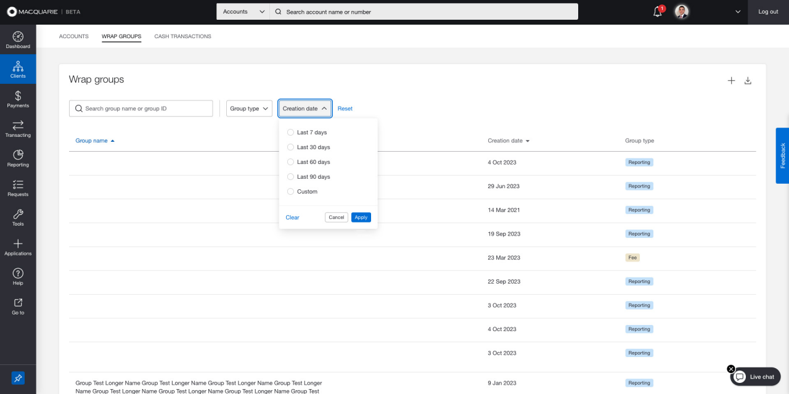Click the Cancel button in date filter

click(337, 217)
